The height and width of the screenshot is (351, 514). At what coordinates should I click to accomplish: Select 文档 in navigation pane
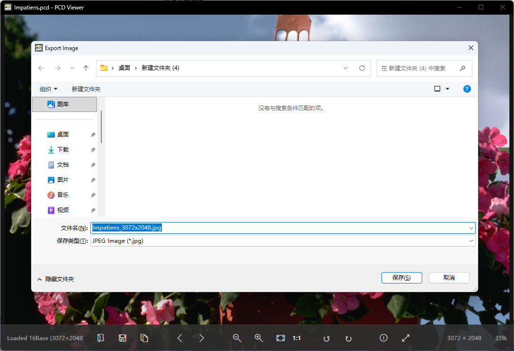coord(63,164)
